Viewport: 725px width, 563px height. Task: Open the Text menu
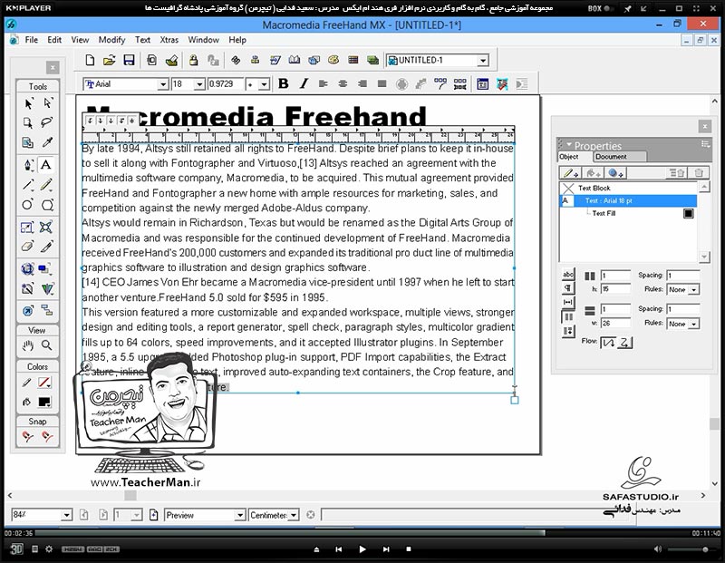(142, 40)
